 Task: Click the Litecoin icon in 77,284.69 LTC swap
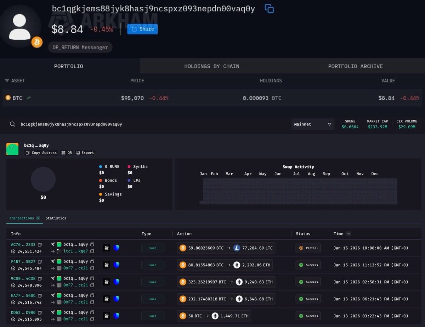pyautogui.click(x=237, y=248)
